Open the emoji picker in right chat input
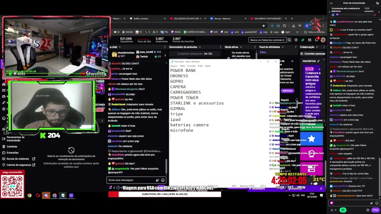Image resolution: width=381 pixels, height=214 pixels. pos(377,203)
